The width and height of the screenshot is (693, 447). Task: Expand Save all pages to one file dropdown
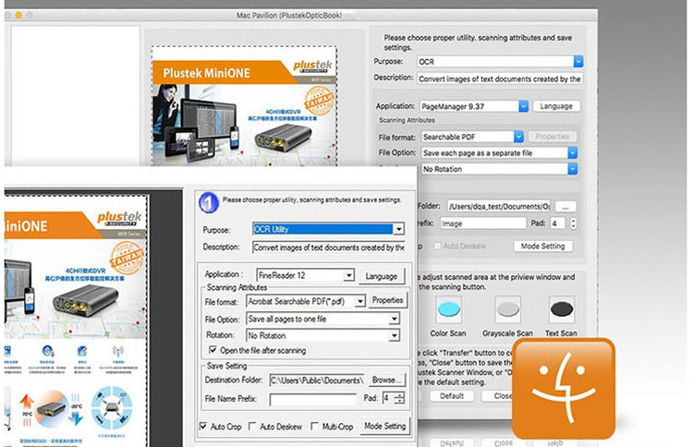tap(395, 319)
